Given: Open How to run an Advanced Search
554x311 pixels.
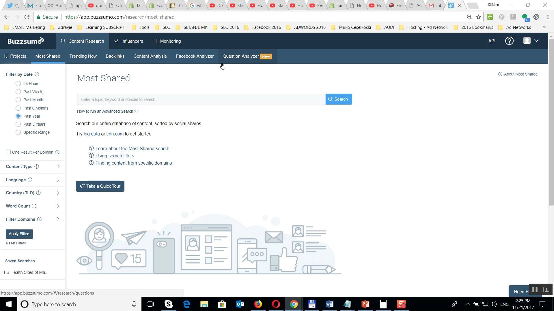Looking at the screenshot, I should pyautogui.click(x=105, y=111).
